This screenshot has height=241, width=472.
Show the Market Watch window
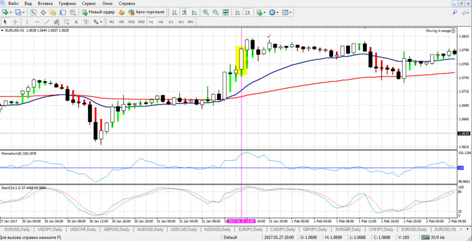point(33,12)
